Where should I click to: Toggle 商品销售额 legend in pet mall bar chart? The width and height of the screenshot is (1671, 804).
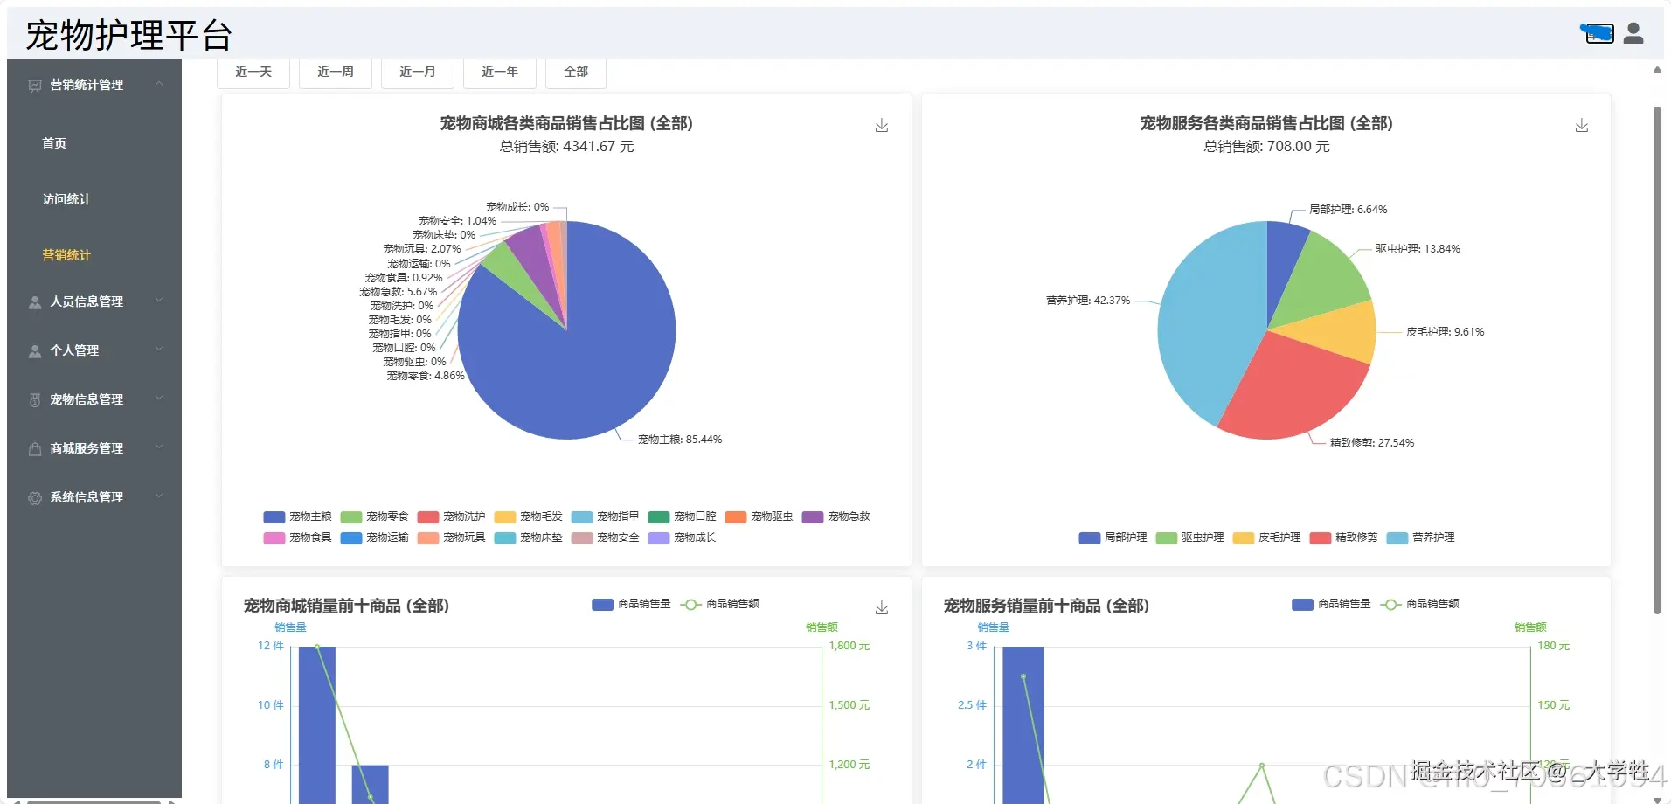[719, 604]
